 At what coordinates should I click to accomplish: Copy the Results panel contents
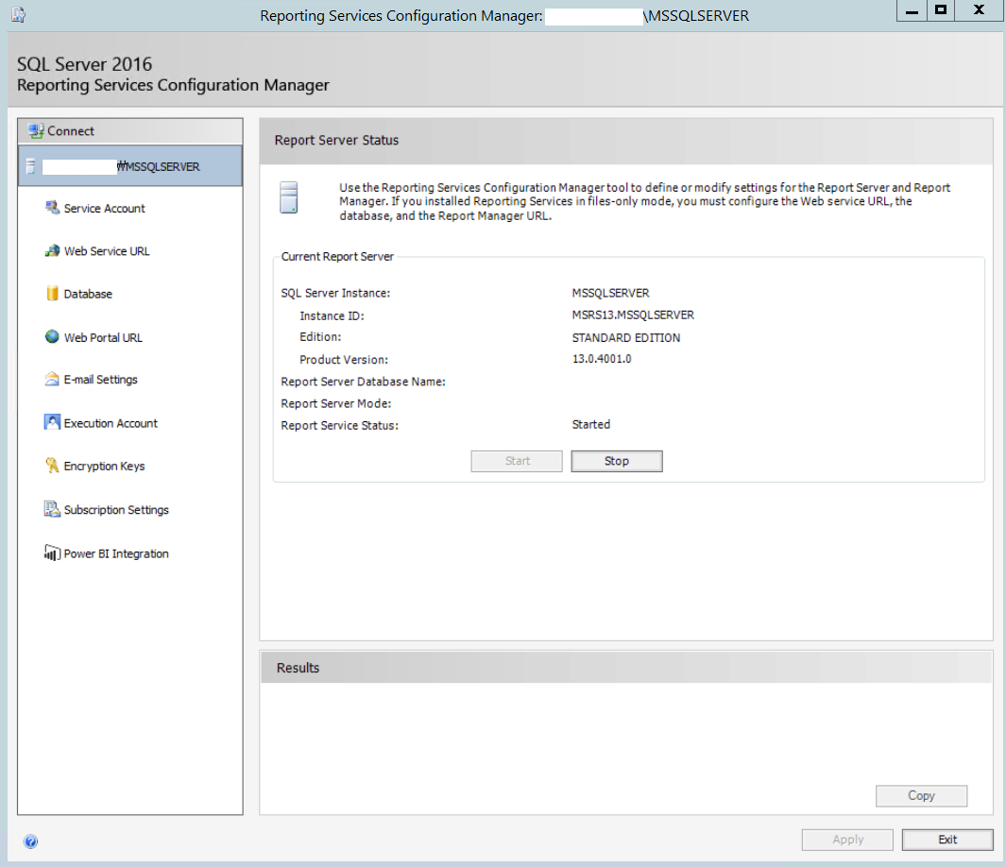[x=921, y=795]
